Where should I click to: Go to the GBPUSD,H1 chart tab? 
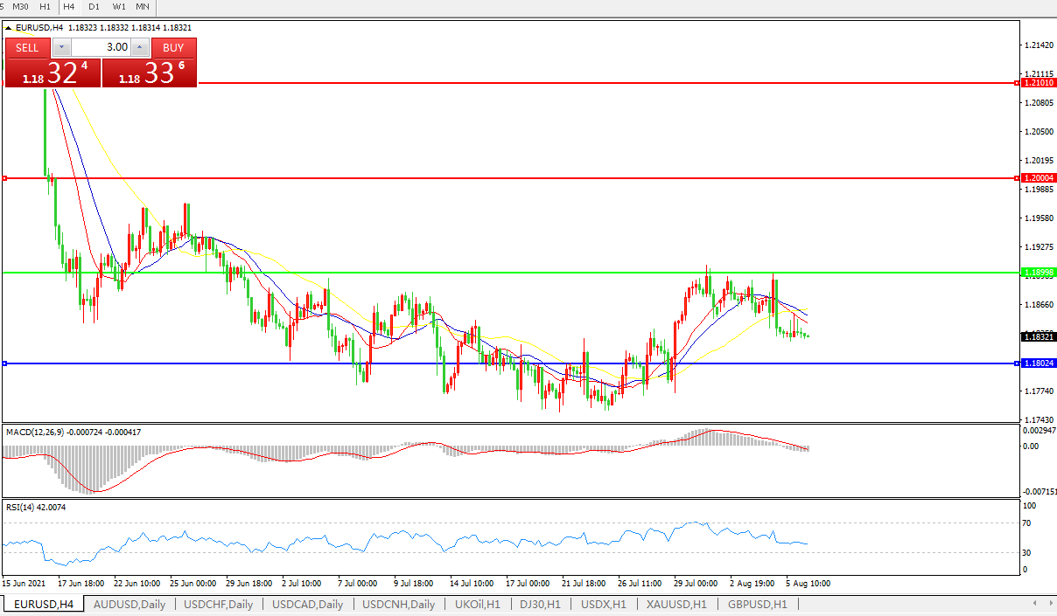point(758,604)
